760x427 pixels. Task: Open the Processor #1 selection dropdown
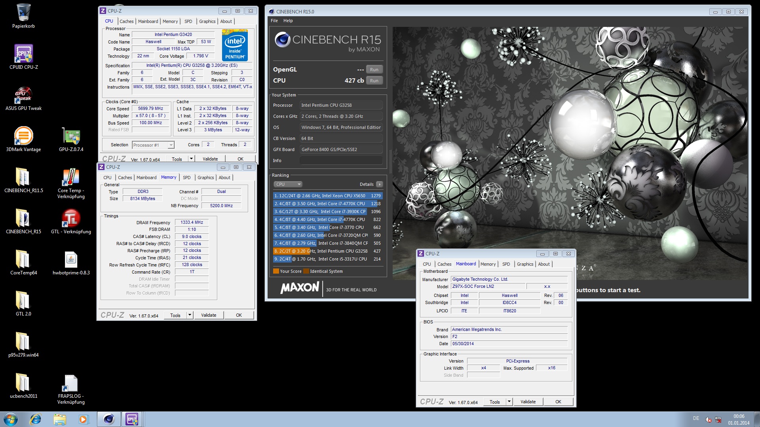click(153, 145)
